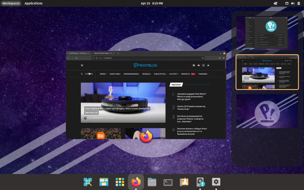Select the empty third workspace thumbnail
The height and width of the screenshot is (190, 304).
[267, 111]
